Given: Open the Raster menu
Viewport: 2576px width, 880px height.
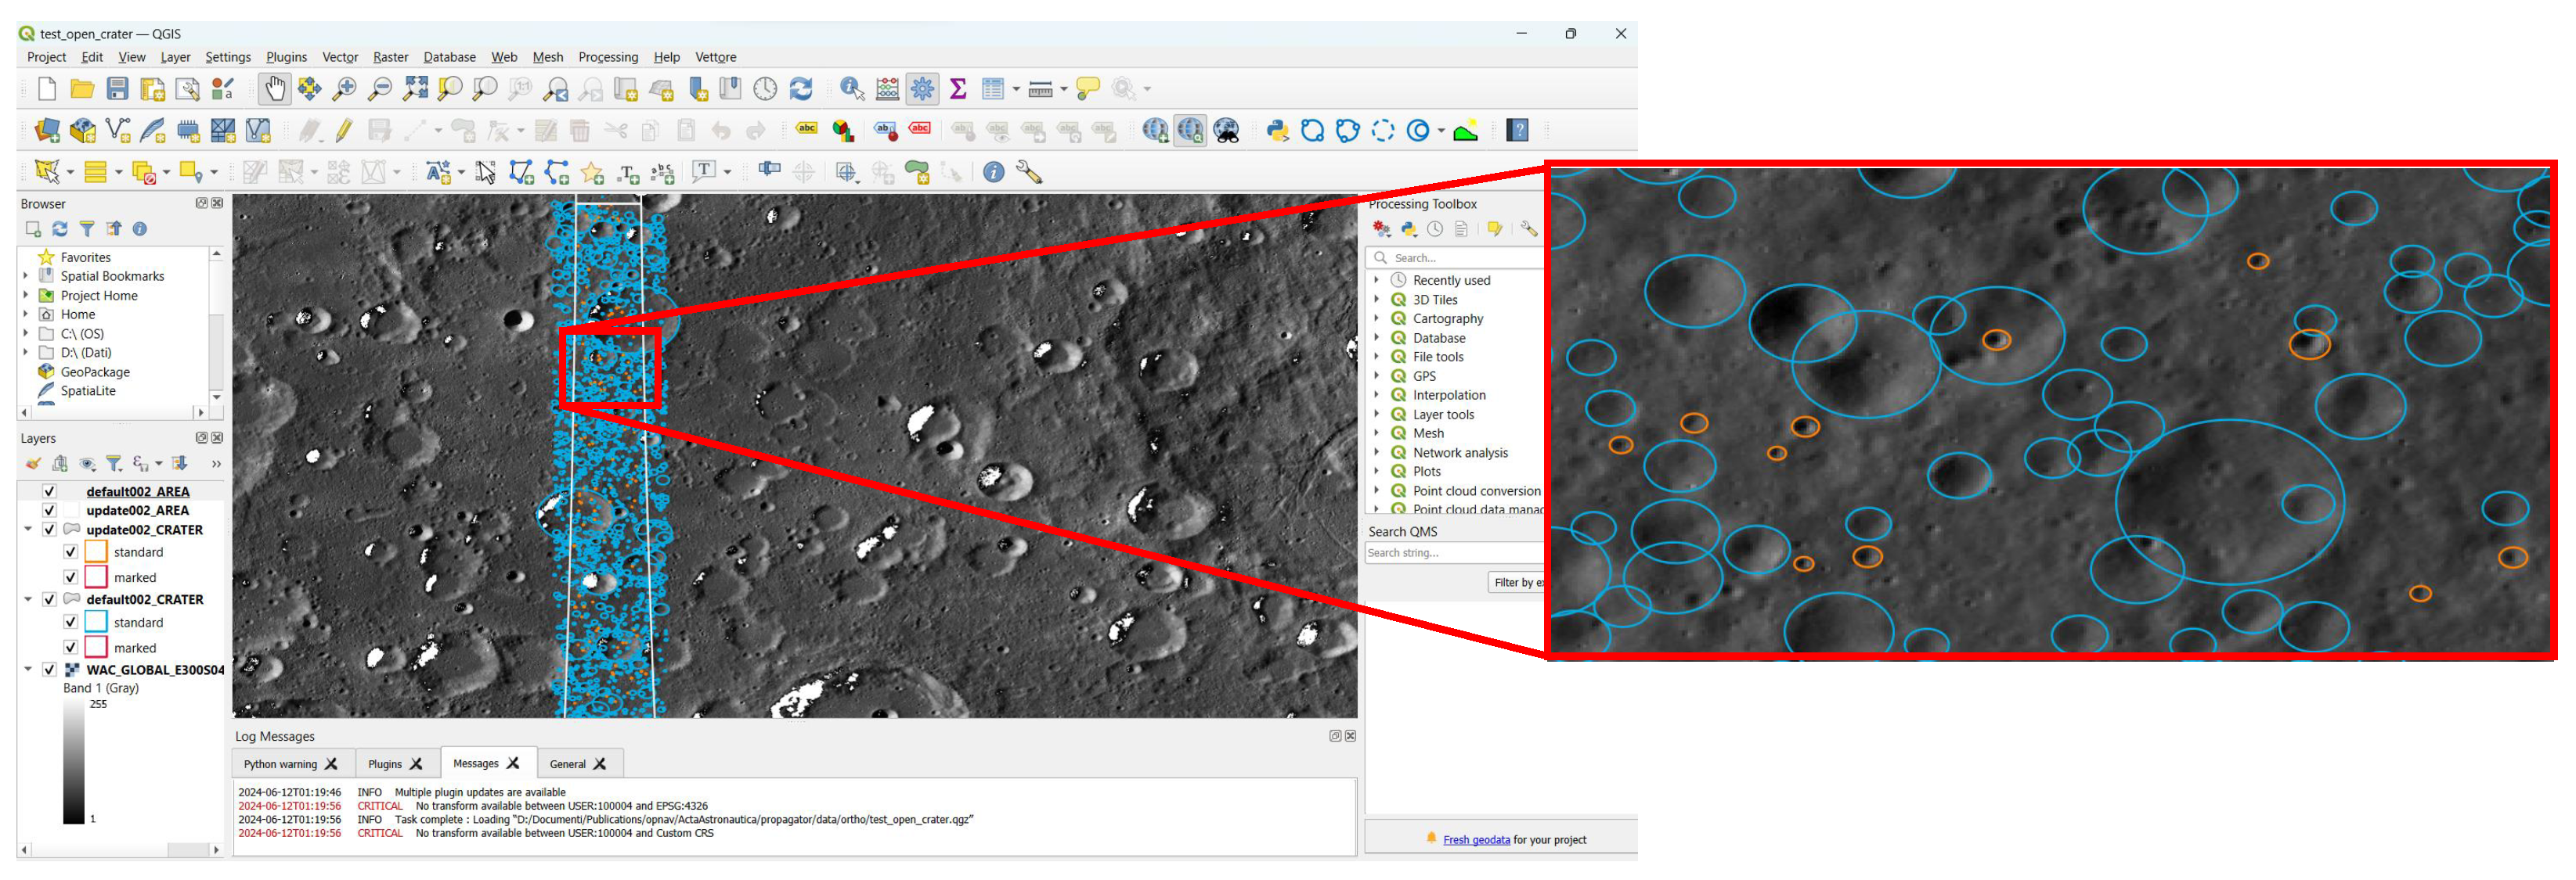Looking at the screenshot, I should [x=390, y=57].
